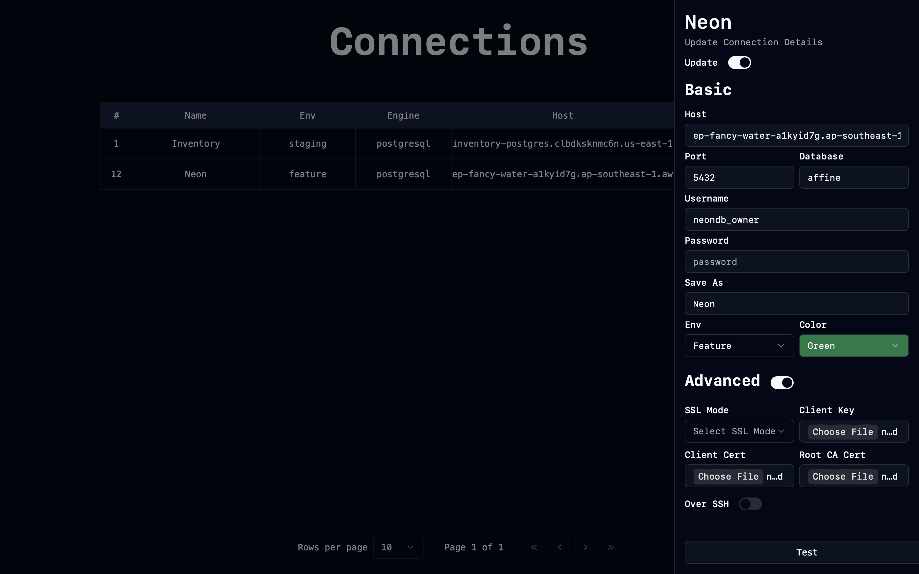Enable the Over SSH switch

750,504
